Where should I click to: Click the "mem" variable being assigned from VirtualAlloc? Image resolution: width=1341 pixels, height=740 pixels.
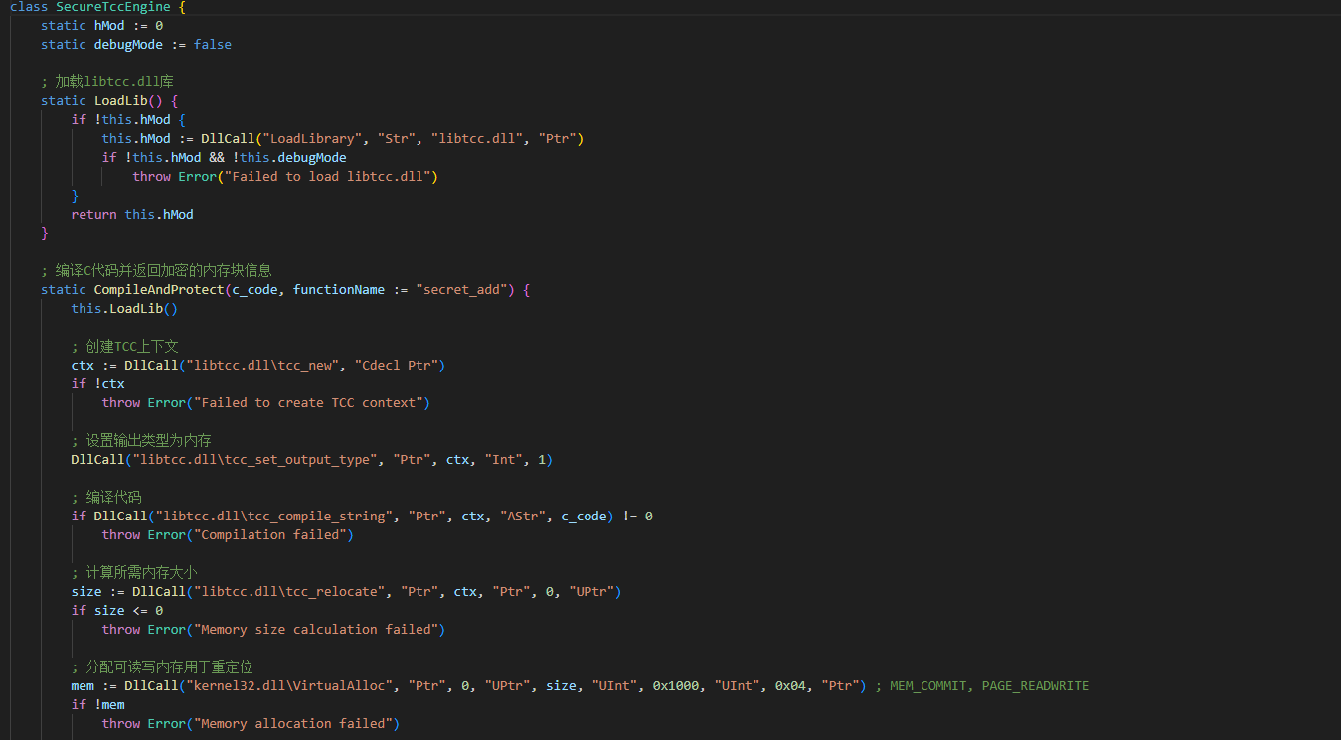[83, 686]
